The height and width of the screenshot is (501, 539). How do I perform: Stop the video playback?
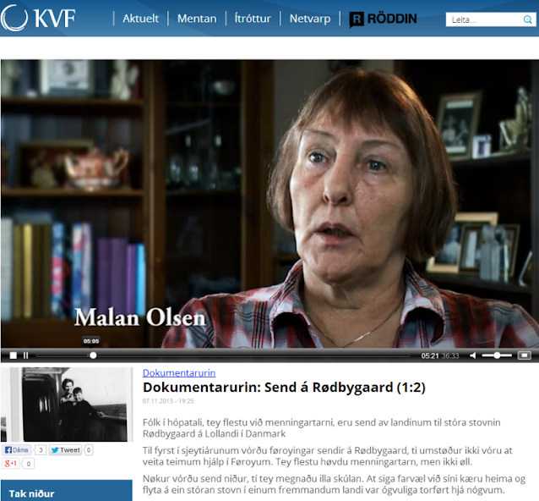(13, 355)
